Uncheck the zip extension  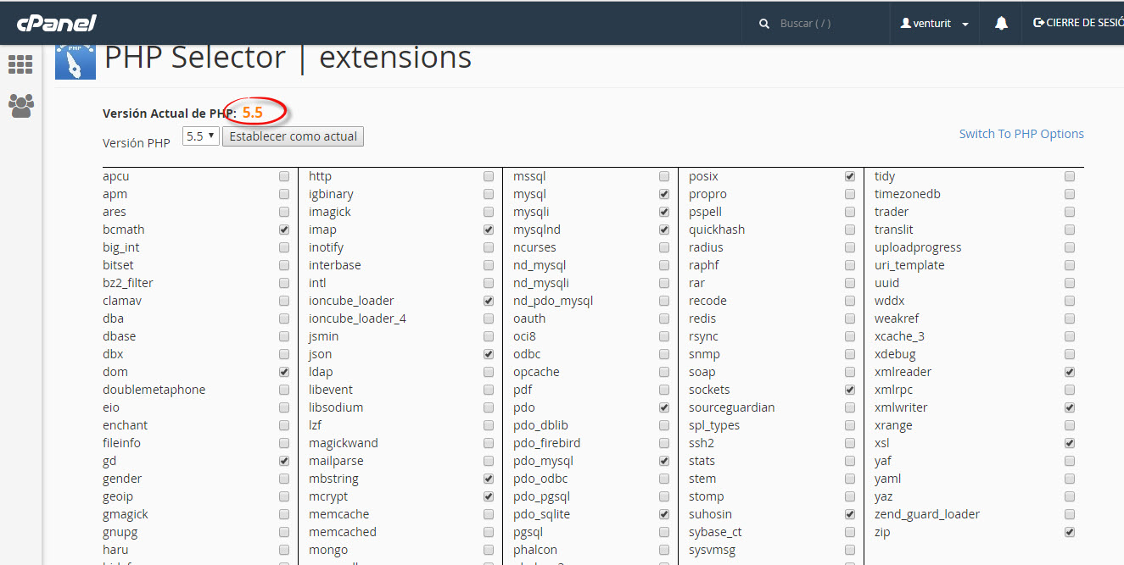(1070, 533)
